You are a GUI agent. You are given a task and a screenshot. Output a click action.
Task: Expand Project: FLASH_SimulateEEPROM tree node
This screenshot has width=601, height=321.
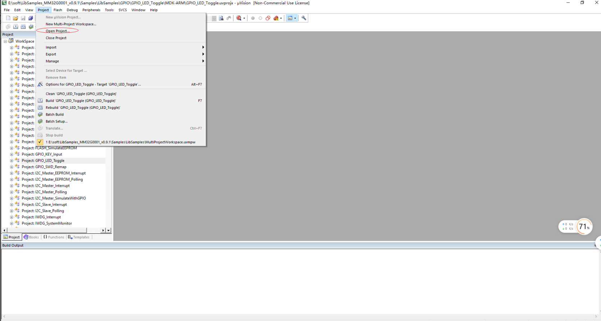pos(12,148)
